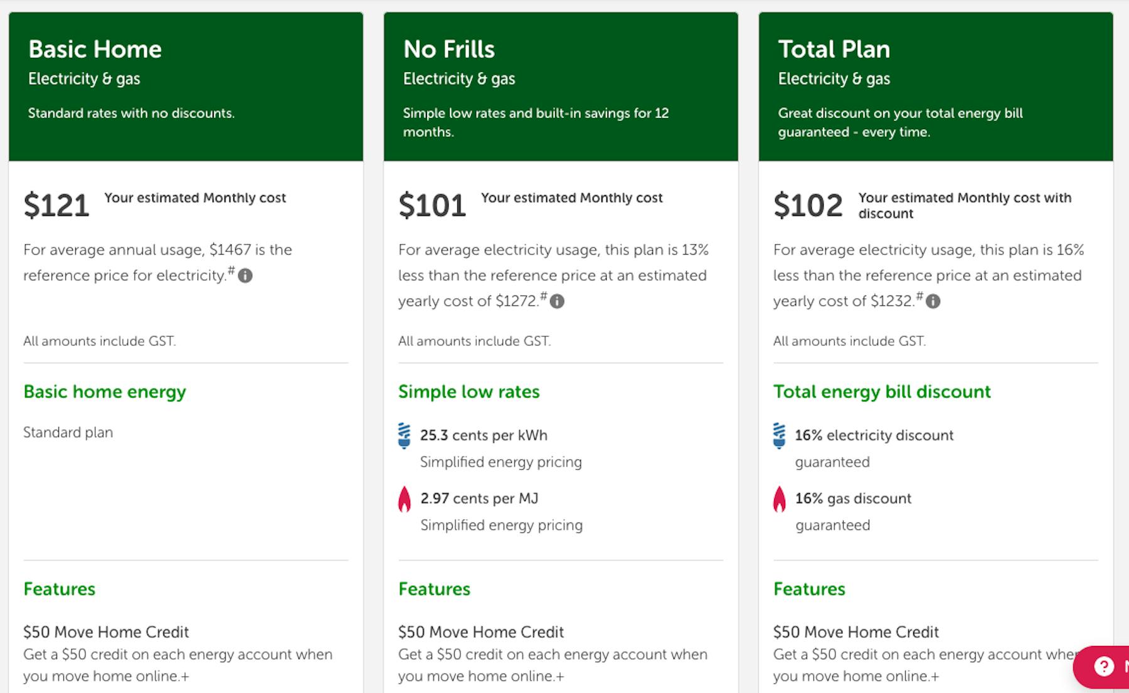Click Features heading in No Frills card

434,589
